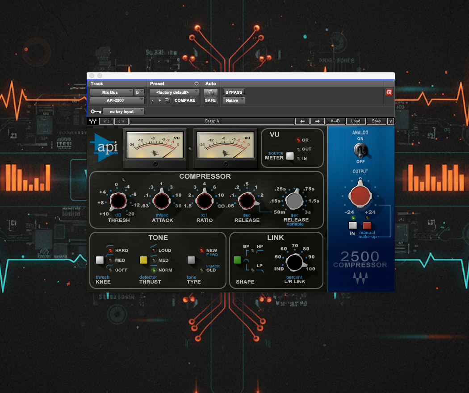The image size is (469, 393).
Task: Enable the BYPASS button
Action: 233,92
